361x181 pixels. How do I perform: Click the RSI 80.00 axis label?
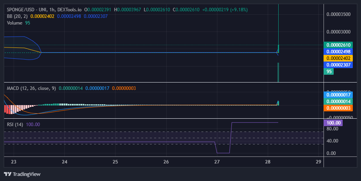(x=332, y=129)
